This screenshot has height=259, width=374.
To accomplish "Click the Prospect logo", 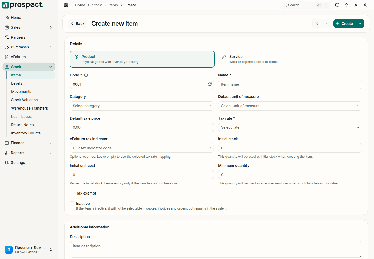I will 23,5.
